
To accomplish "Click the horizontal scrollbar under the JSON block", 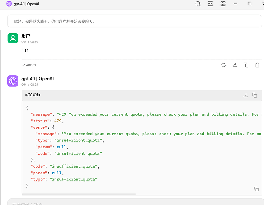I will pyautogui.click(x=79, y=194).
